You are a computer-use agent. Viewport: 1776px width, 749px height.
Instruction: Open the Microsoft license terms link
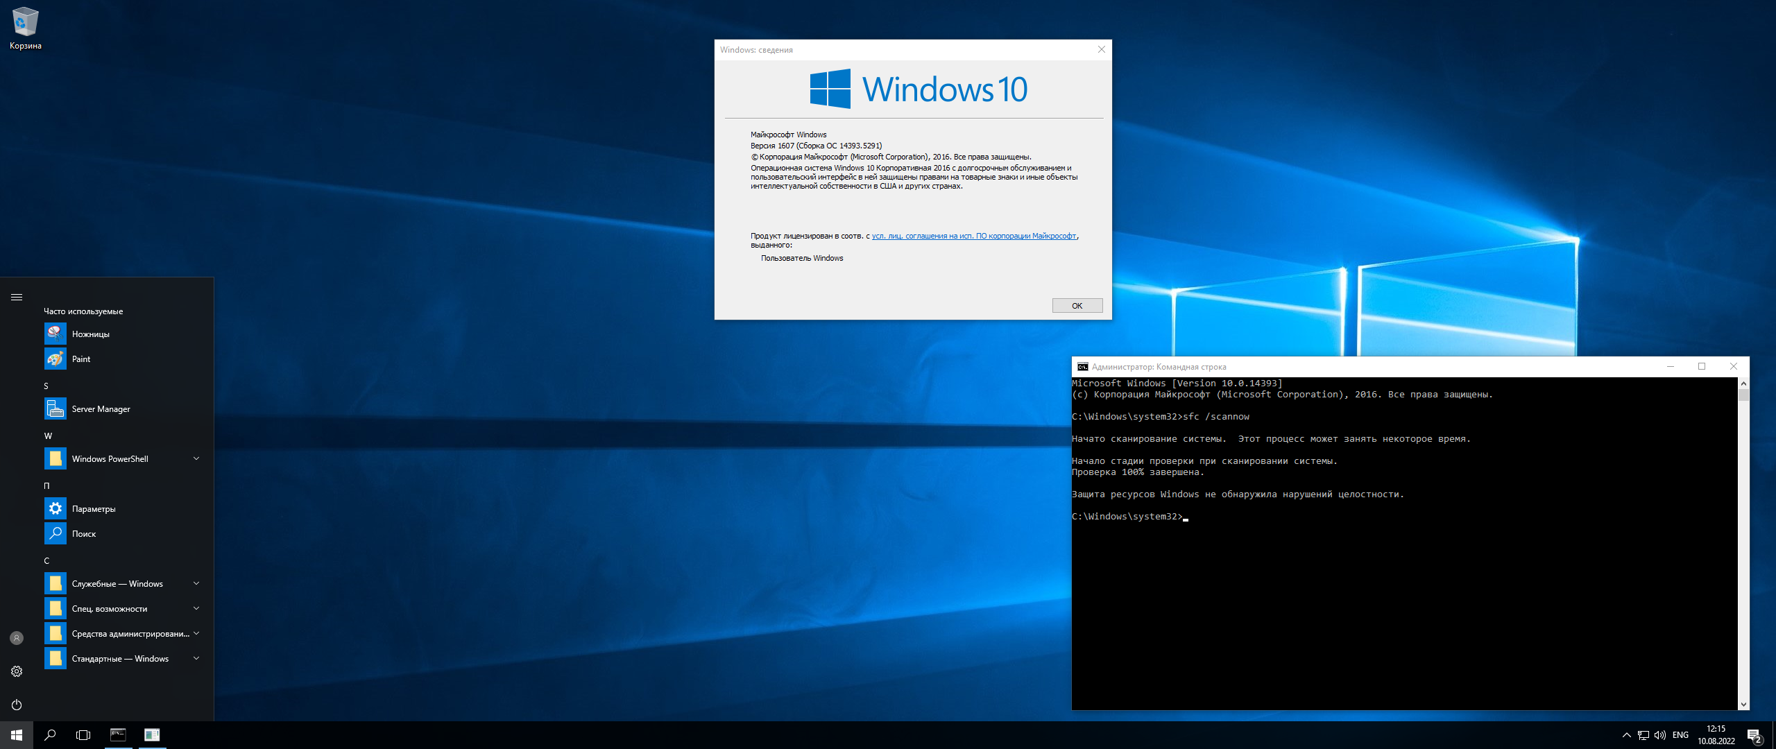click(973, 236)
